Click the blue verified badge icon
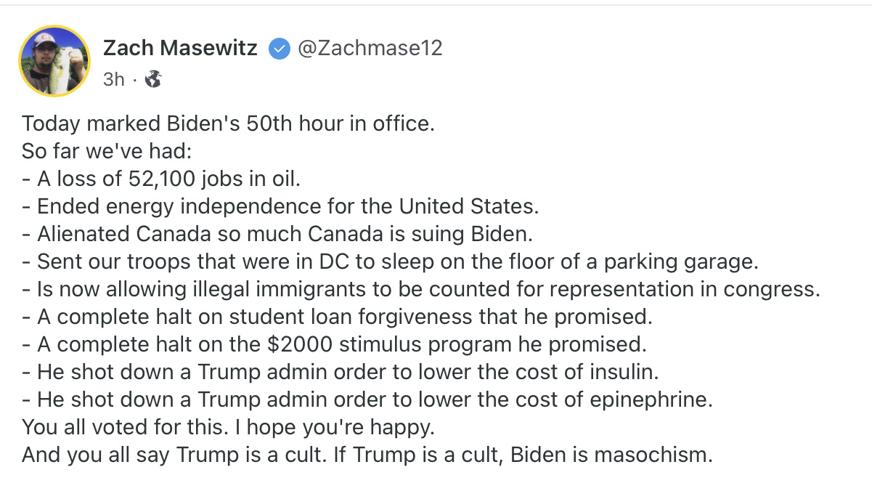This screenshot has width=872, height=491. [x=278, y=49]
